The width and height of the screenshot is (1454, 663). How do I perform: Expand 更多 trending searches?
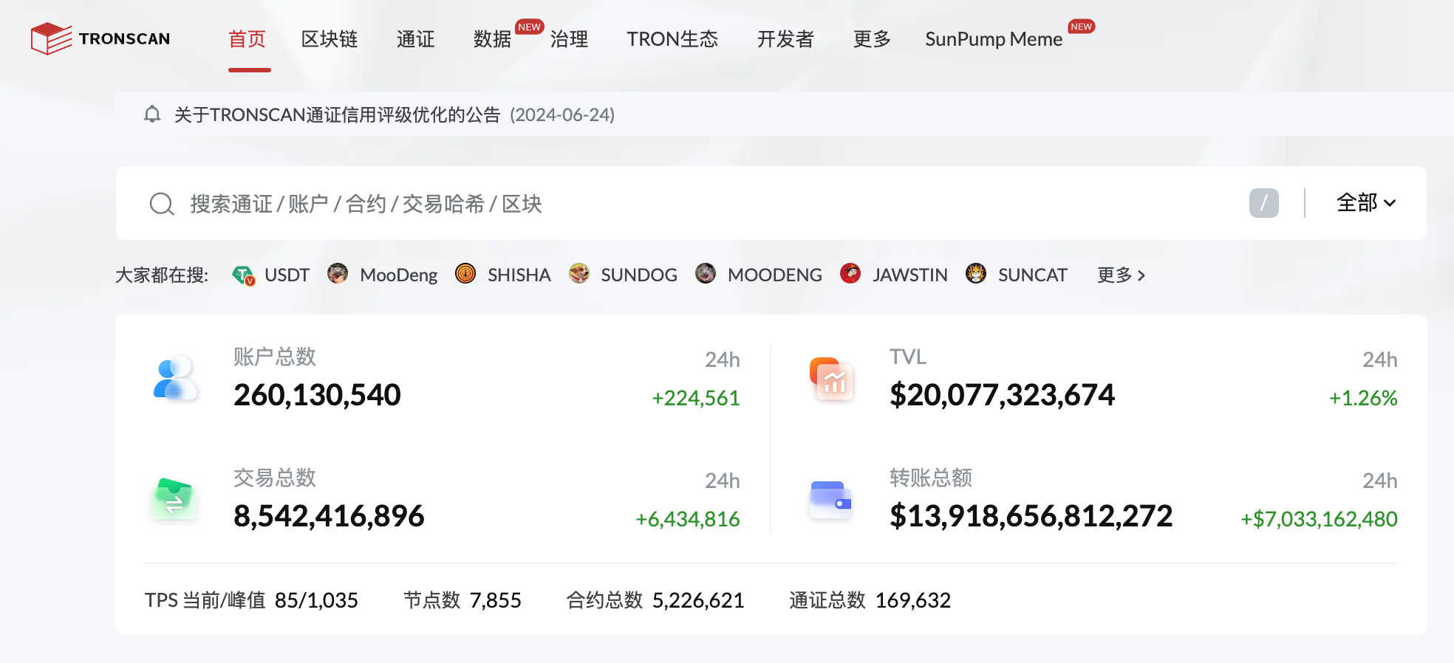(x=1121, y=275)
